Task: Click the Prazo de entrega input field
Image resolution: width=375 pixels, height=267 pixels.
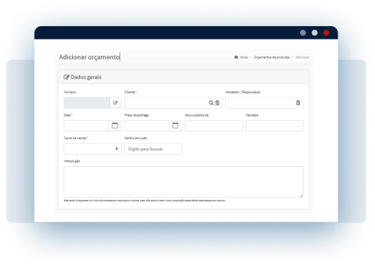Action: pos(147,126)
